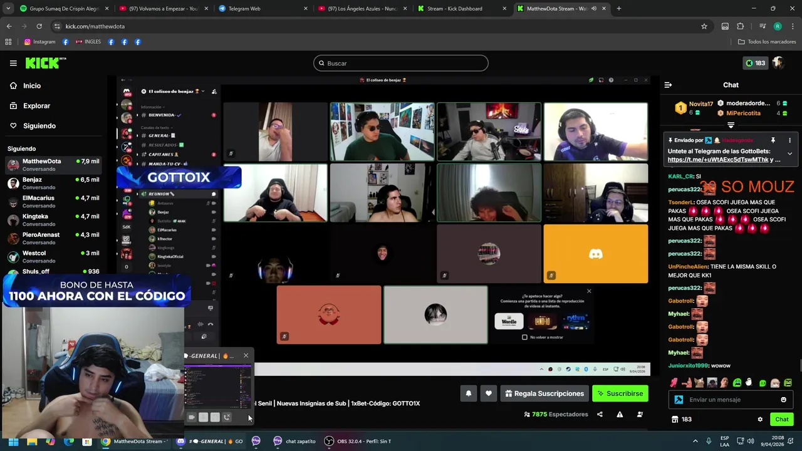
Task: Open a new browser tab
Action: (x=618, y=9)
